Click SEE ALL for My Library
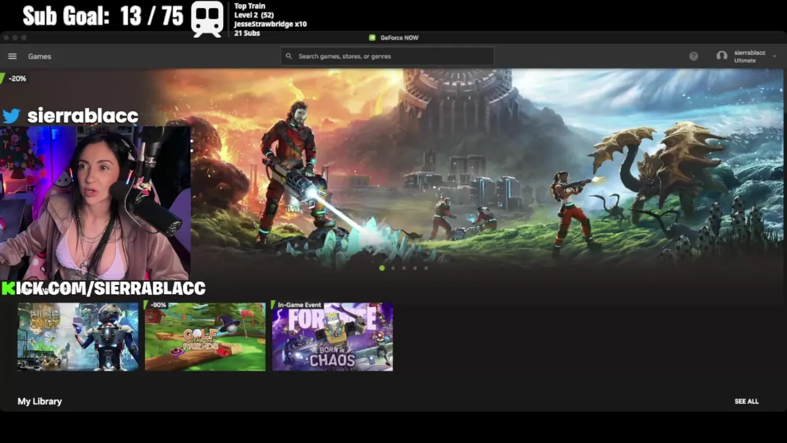The image size is (787, 443). pos(746,401)
